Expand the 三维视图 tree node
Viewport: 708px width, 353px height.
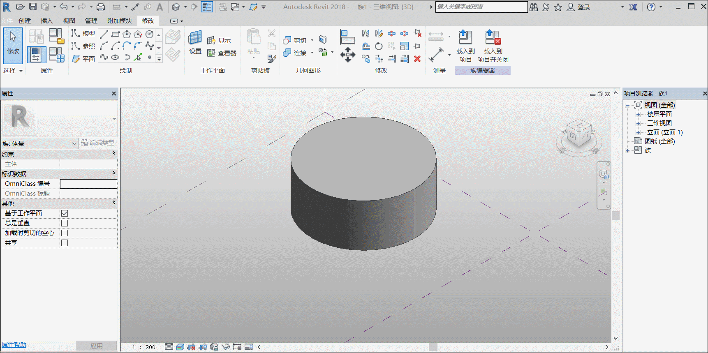coord(639,123)
